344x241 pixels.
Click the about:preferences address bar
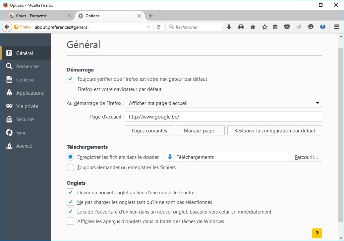[x=90, y=27]
